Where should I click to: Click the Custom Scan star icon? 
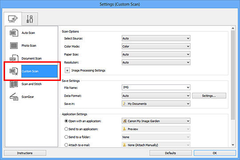pyautogui.click(x=14, y=71)
